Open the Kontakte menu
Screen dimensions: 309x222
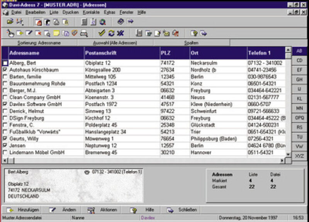click(x=91, y=12)
